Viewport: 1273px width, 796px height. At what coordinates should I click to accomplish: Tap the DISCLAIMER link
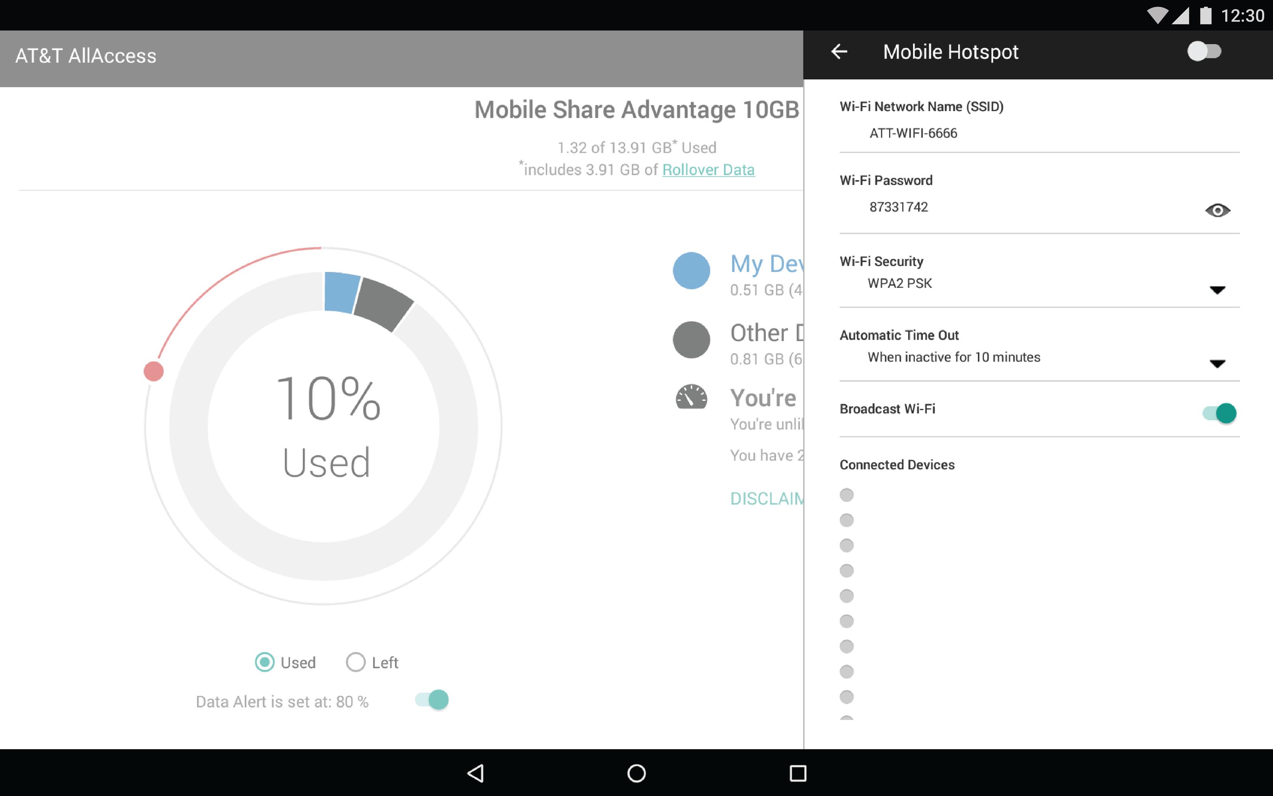click(x=766, y=499)
